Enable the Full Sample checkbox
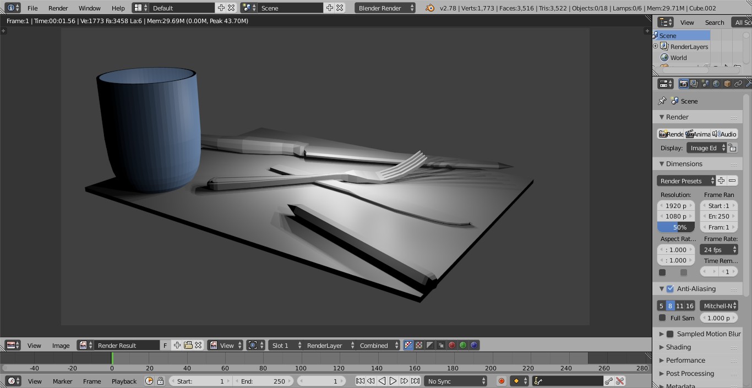Image resolution: width=752 pixels, height=388 pixels. [662, 318]
